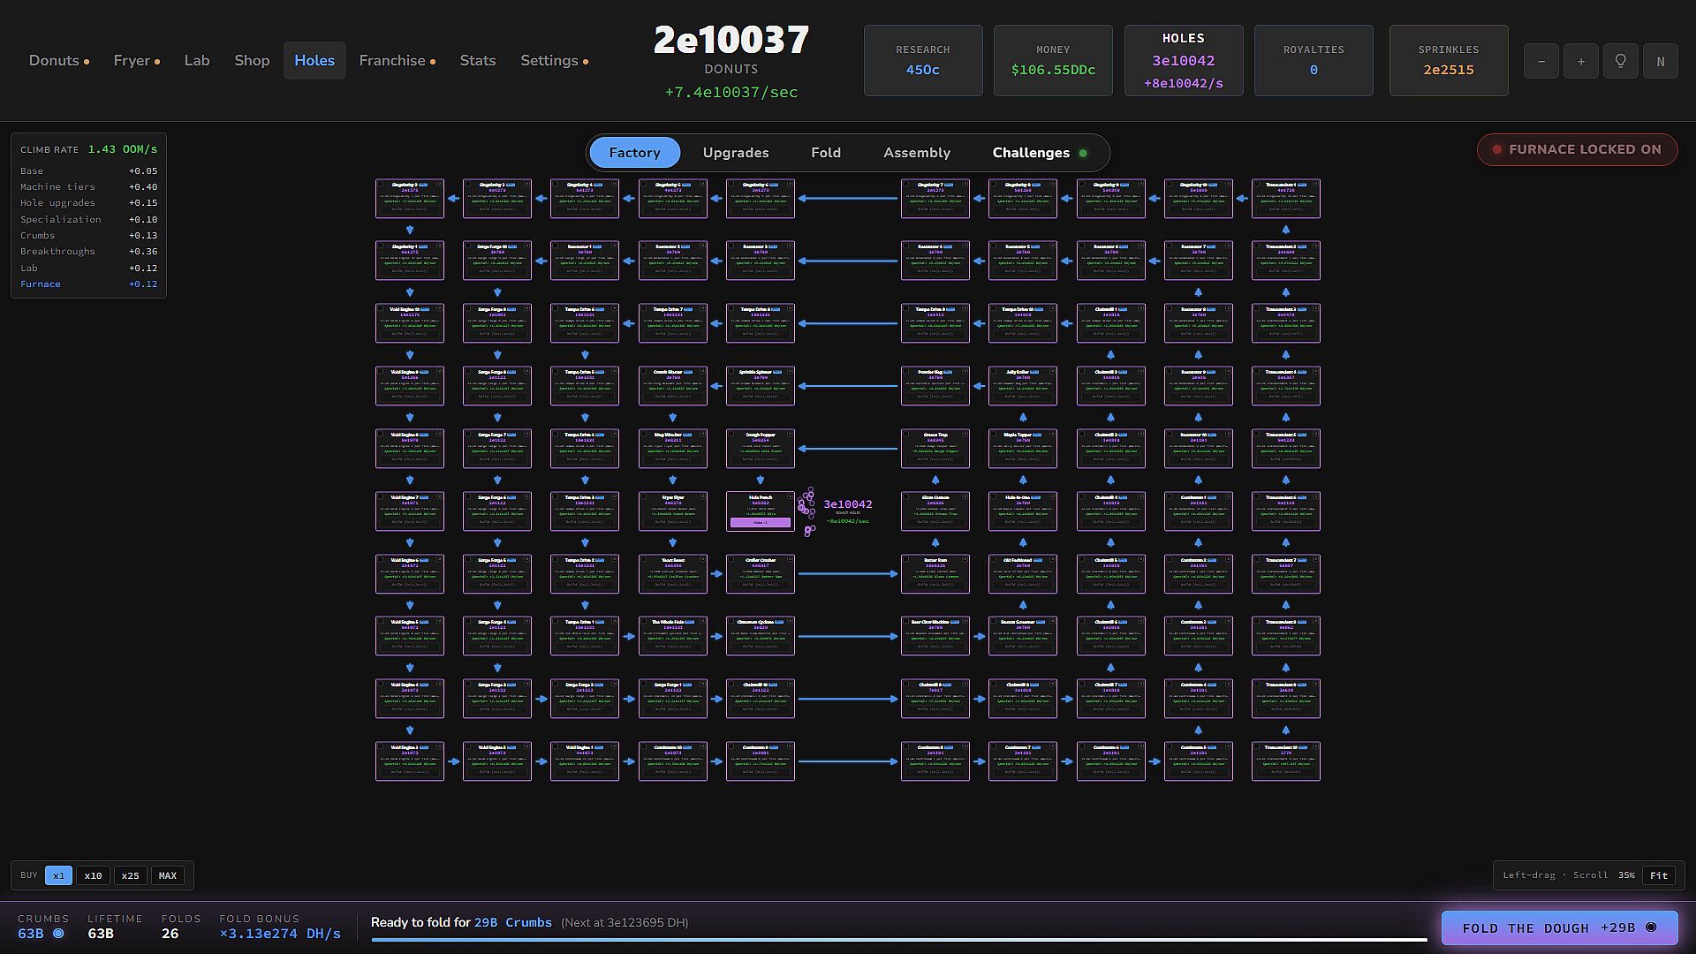Click the expand icon on the Fryer Flyer card
Screen dimensions: 1696x954
click(x=702, y=496)
